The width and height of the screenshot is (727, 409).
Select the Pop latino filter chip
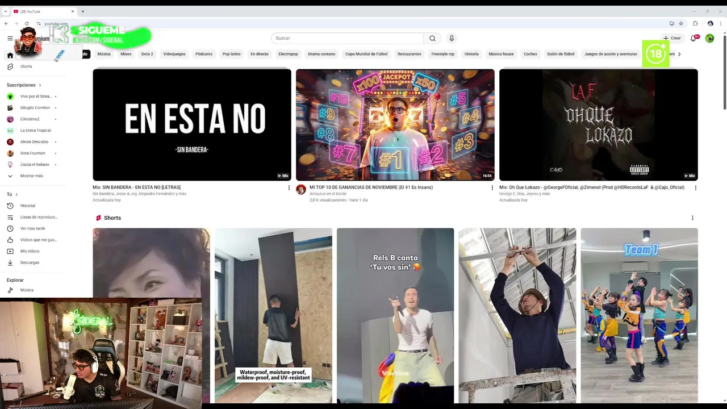231,54
